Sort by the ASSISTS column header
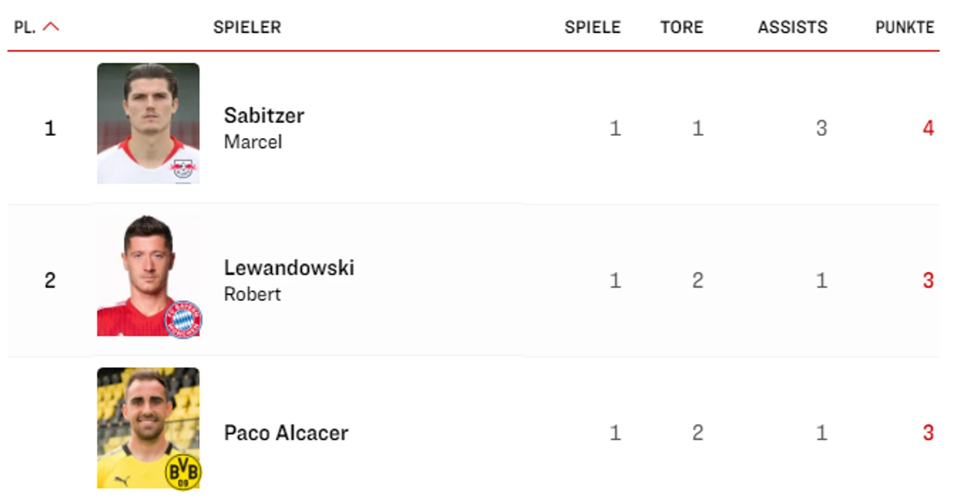Viewport: 955px width, 501px height. [x=793, y=27]
